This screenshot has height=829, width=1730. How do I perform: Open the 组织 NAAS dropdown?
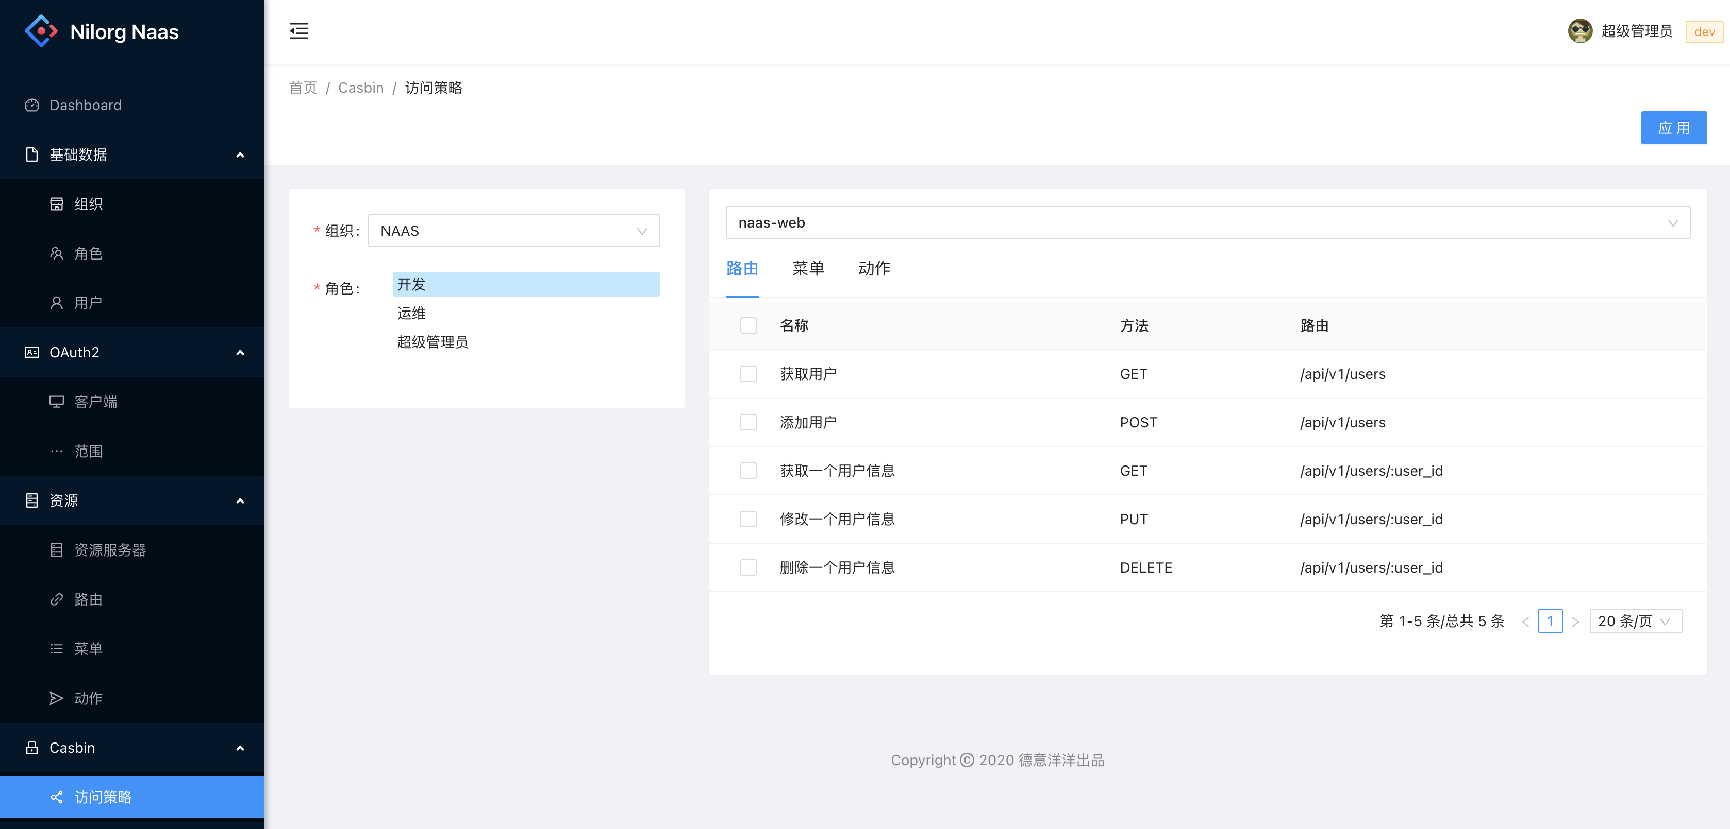tap(513, 231)
